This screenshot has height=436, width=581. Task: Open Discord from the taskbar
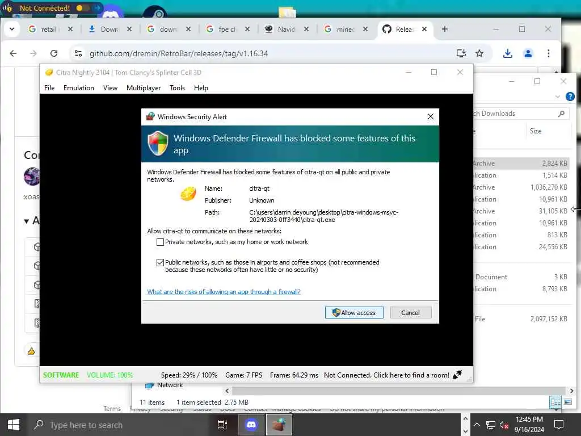pyautogui.click(x=251, y=425)
